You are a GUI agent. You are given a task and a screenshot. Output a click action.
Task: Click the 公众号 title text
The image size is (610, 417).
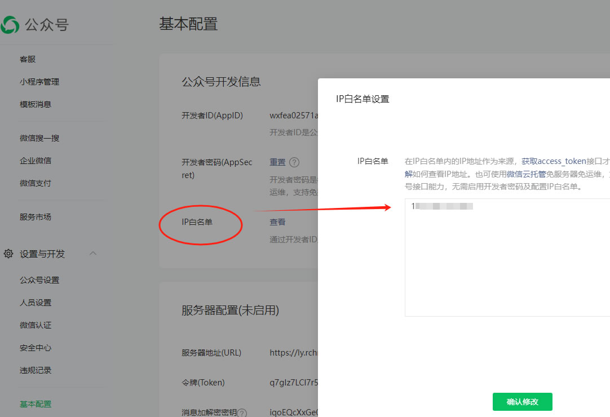pos(47,25)
